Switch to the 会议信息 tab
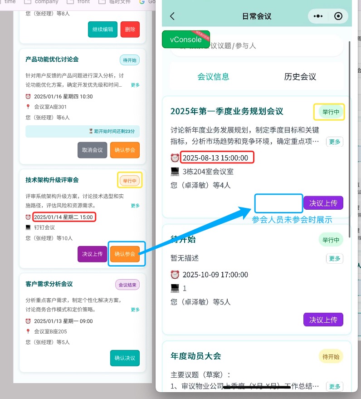This screenshot has height=399, width=361. click(213, 77)
